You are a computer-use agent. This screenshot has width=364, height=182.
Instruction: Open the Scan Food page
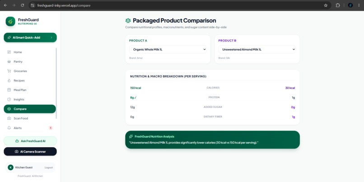click(x=30, y=118)
